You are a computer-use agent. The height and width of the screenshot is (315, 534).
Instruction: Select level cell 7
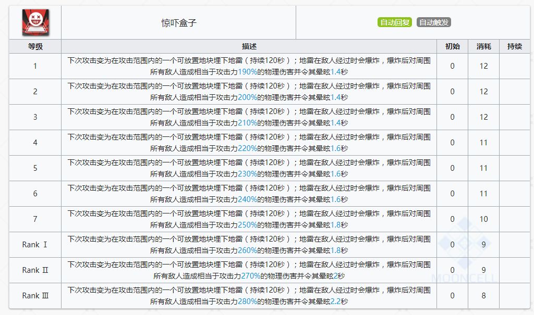point(35,219)
